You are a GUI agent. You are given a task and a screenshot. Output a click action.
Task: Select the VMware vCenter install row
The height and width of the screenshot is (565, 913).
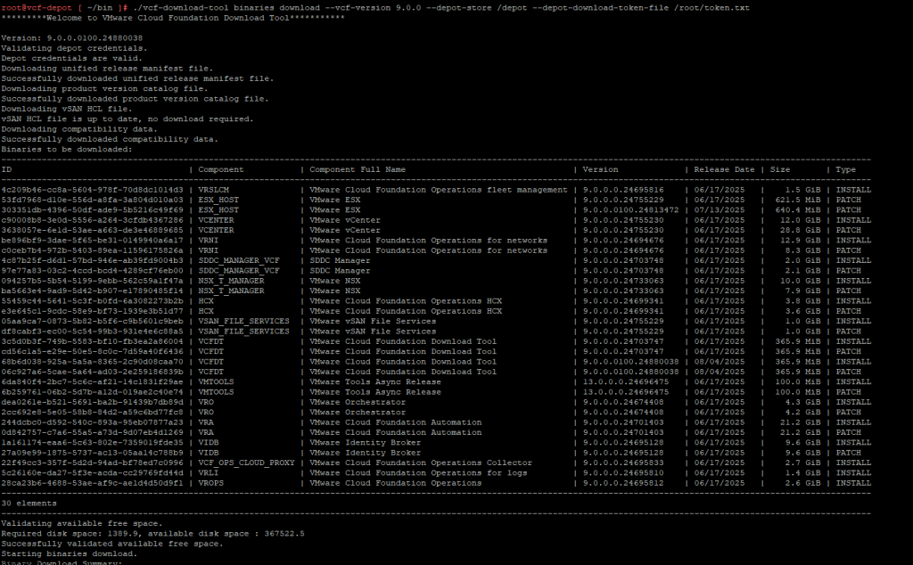348,219
